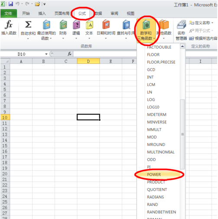Open Text functions book icon
Viewport: 218px width, 219px height.
coord(89,25)
